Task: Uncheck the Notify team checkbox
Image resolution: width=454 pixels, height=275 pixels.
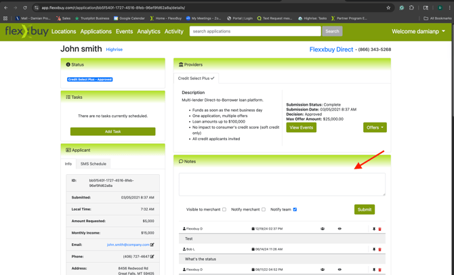Action: click(295, 209)
